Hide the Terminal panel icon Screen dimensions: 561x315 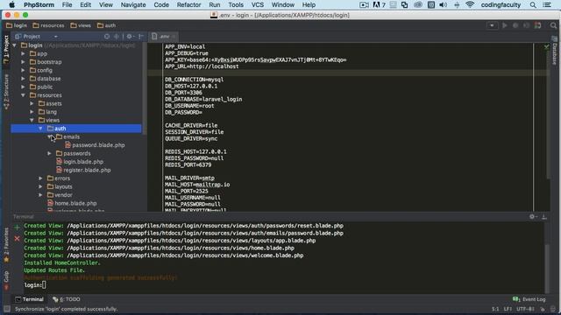pos(544,216)
